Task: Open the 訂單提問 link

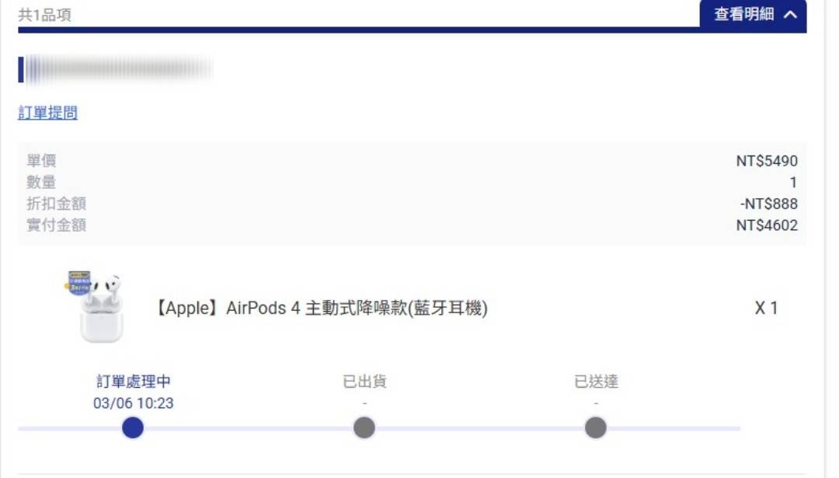Action: [47, 113]
